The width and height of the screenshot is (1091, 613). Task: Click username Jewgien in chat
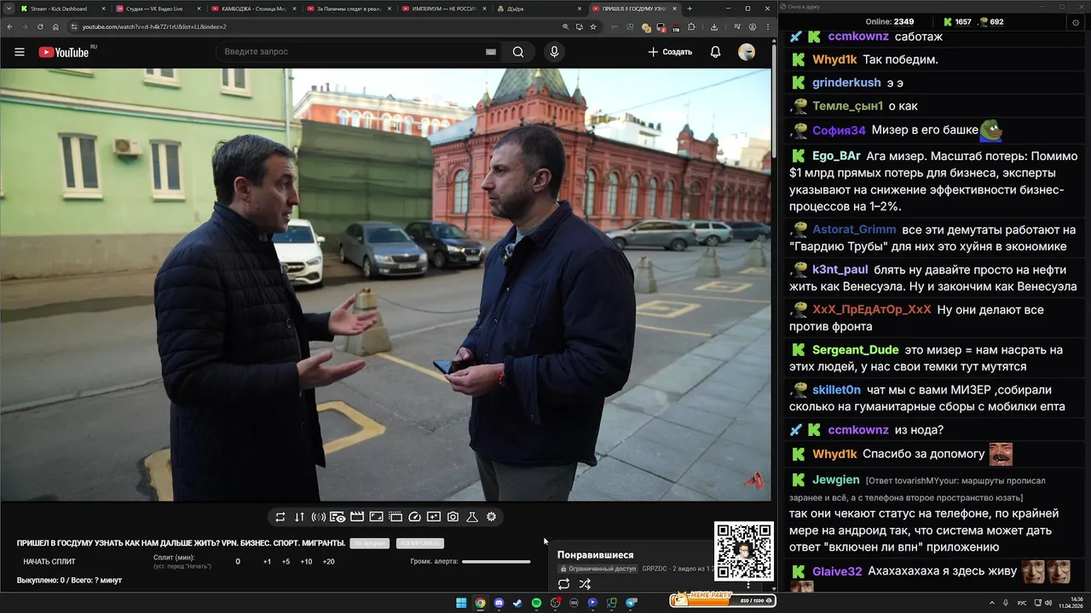(836, 480)
